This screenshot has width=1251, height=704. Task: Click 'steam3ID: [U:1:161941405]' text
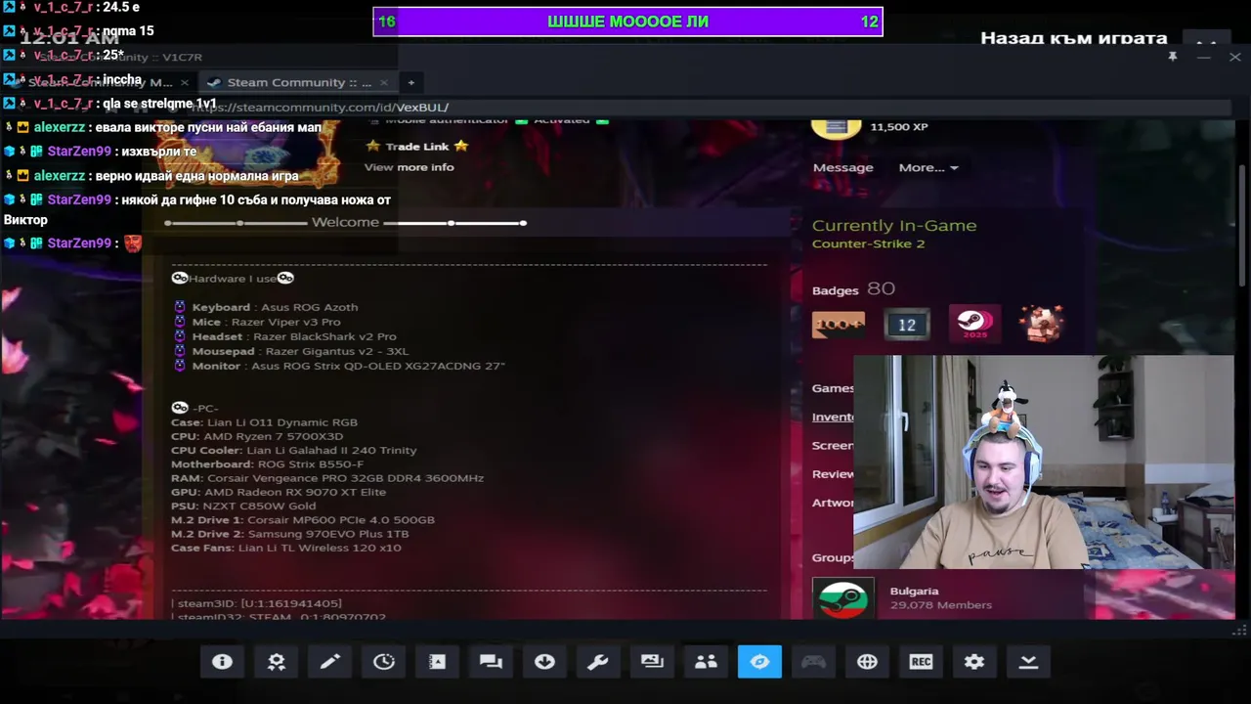click(x=257, y=603)
